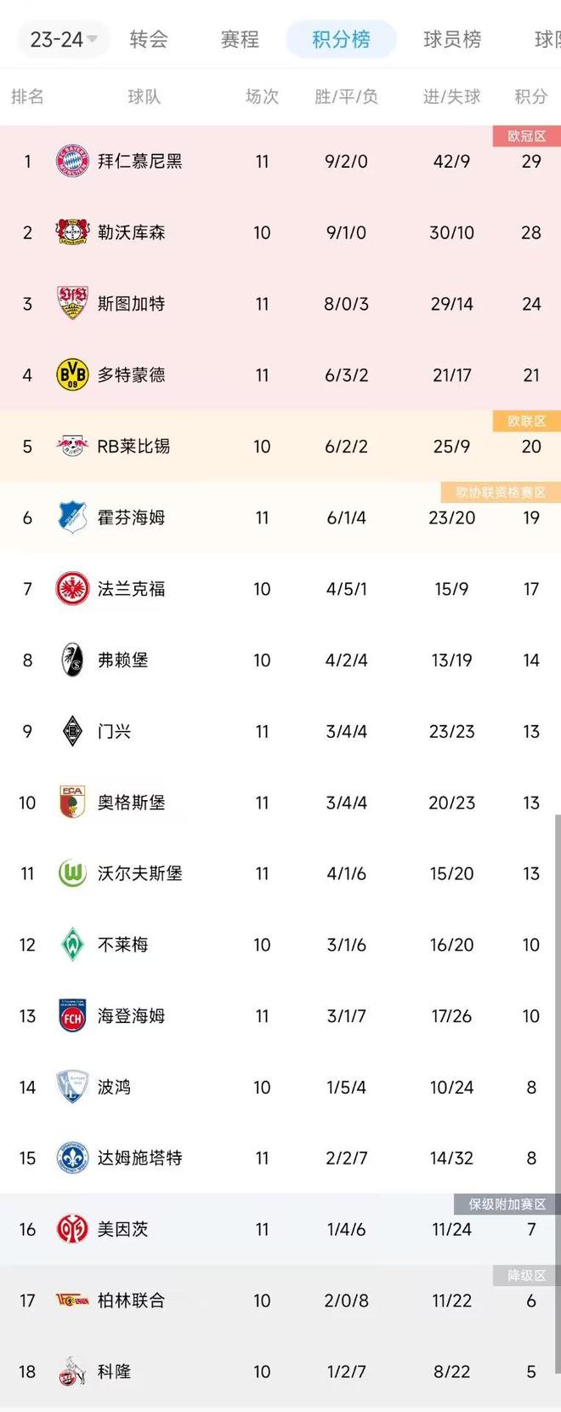This screenshot has width=561, height=1412.
Task: Tap the Hoffenheim club crest
Action: tap(72, 517)
